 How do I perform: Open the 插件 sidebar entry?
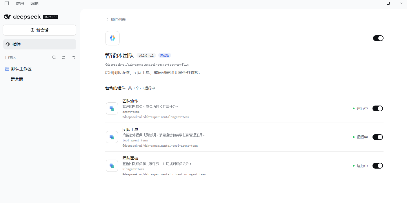pyautogui.click(x=39, y=44)
